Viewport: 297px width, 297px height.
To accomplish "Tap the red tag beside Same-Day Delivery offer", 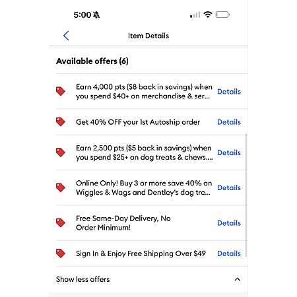I will [61, 222].
